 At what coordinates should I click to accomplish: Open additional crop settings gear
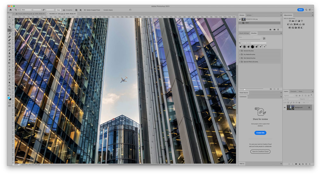point(81,10)
